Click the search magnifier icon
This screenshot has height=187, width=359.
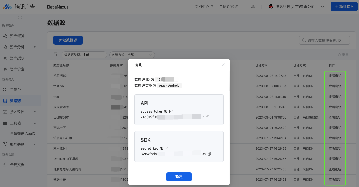(x=304, y=40)
